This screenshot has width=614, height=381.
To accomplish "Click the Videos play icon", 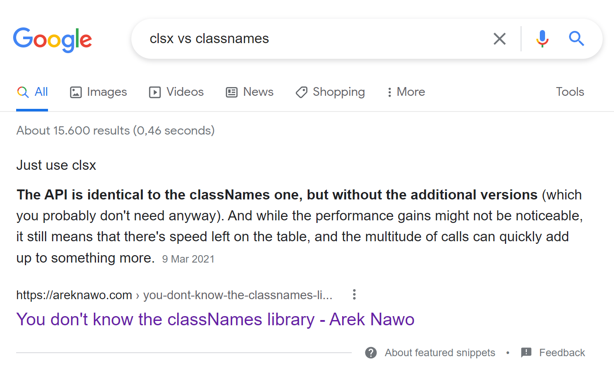I will pos(155,92).
